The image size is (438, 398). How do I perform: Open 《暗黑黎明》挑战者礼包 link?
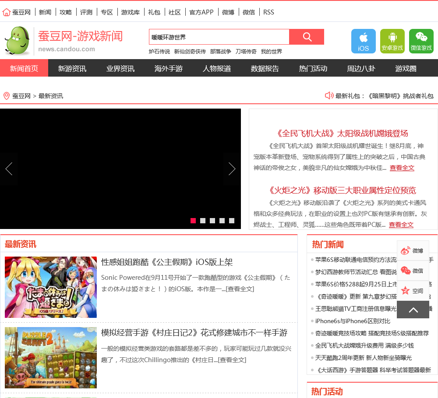click(x=400, y=96)
